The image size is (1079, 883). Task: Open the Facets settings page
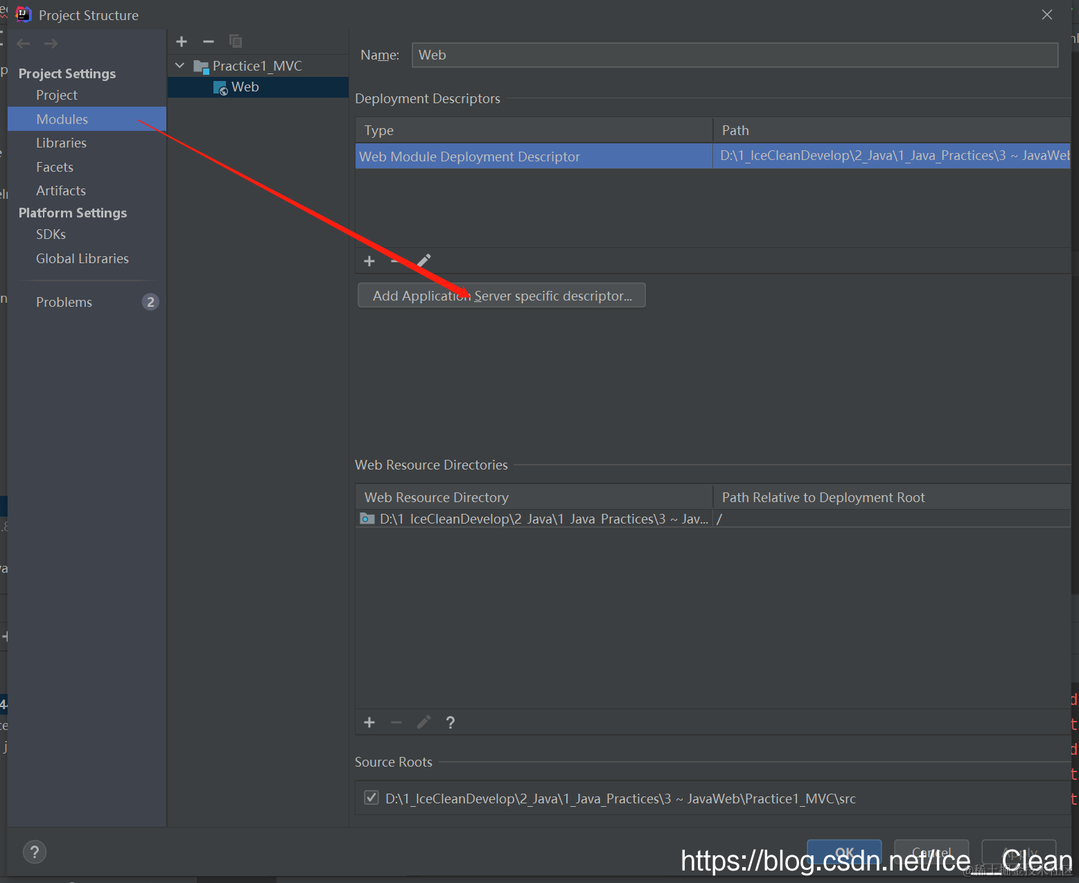[55, 167]
